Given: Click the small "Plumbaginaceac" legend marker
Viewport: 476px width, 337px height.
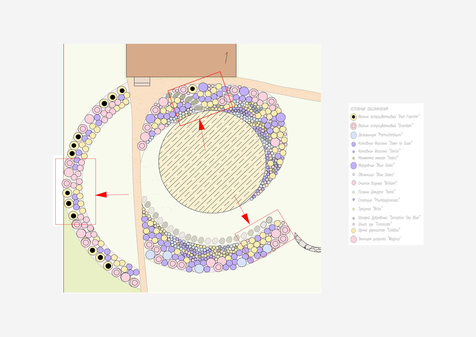Looking at the screenshot, I should click(353, 199).
